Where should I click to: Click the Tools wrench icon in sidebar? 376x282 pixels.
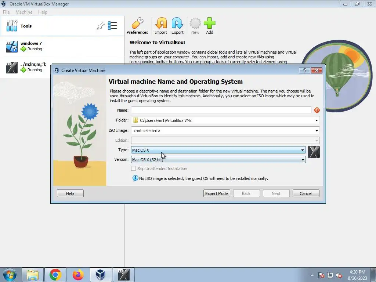(x=12, y=26)
